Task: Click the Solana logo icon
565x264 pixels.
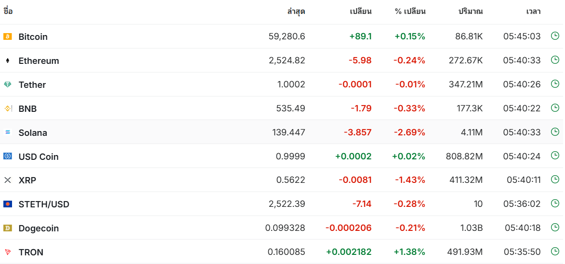Action: (x=7, y=132)
